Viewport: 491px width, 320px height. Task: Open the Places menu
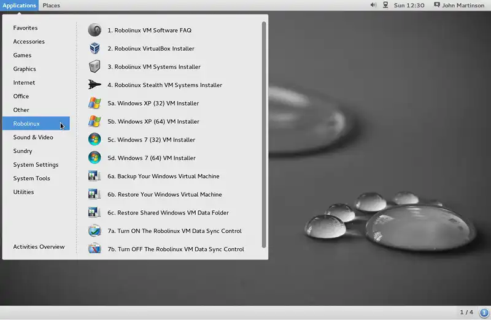[52, 6]
